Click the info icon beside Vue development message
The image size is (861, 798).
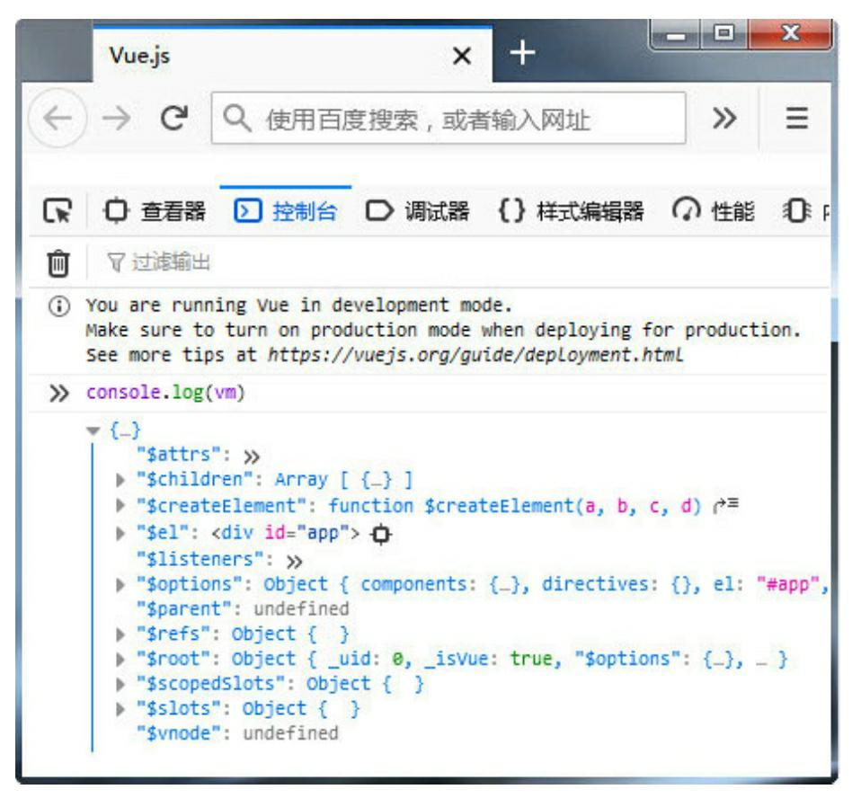click(x=59, y=306)
